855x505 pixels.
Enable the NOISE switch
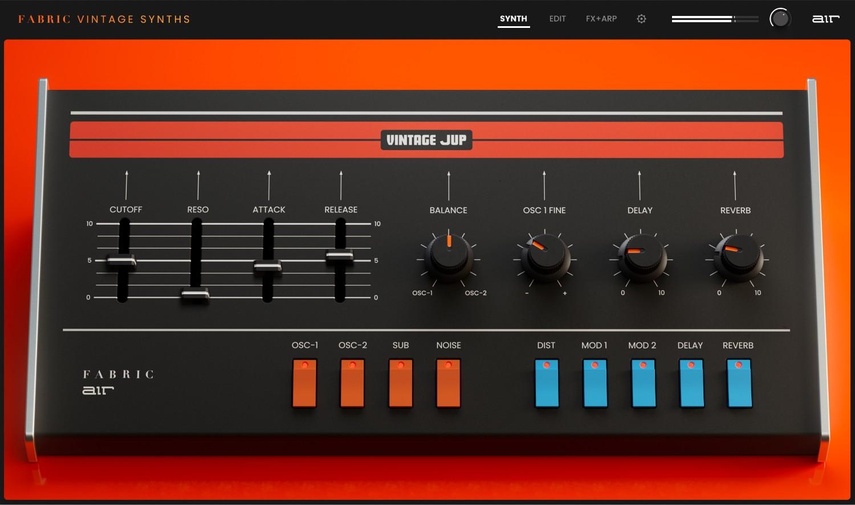point(448,383)
